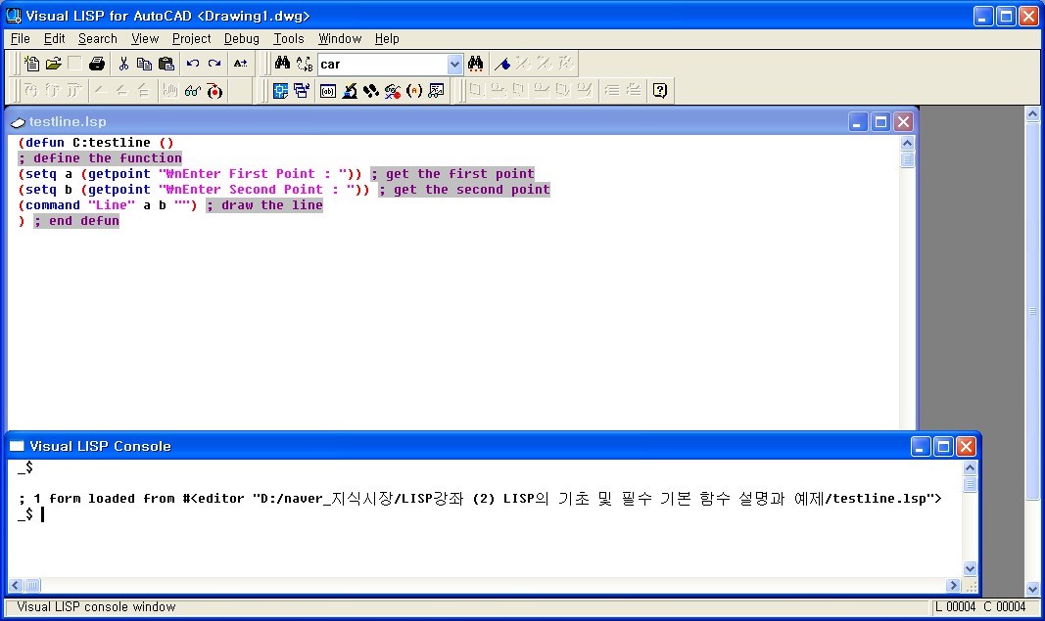Create a new file with toolbar icon
The height and width of the screenshot is (621, 1045).
(x=31, y=64)
